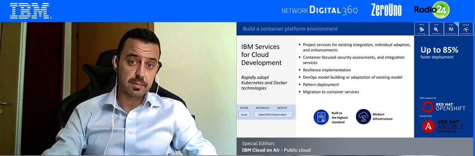This screenshot has height=156, width=475.
Task: Select the Advise Cloud Strategy tile
Action: [422, 29]
